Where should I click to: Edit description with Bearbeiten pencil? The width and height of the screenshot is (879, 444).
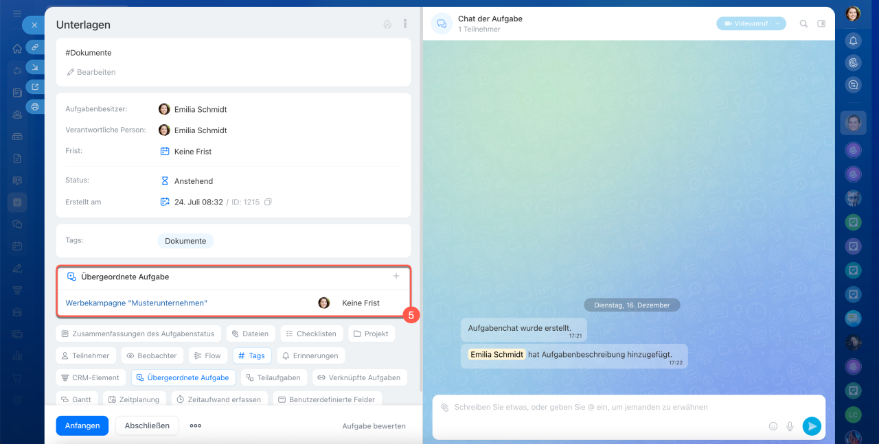91,72
